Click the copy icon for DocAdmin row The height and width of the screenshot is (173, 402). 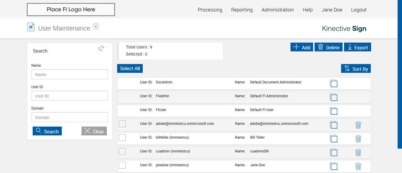pos(333,83)
